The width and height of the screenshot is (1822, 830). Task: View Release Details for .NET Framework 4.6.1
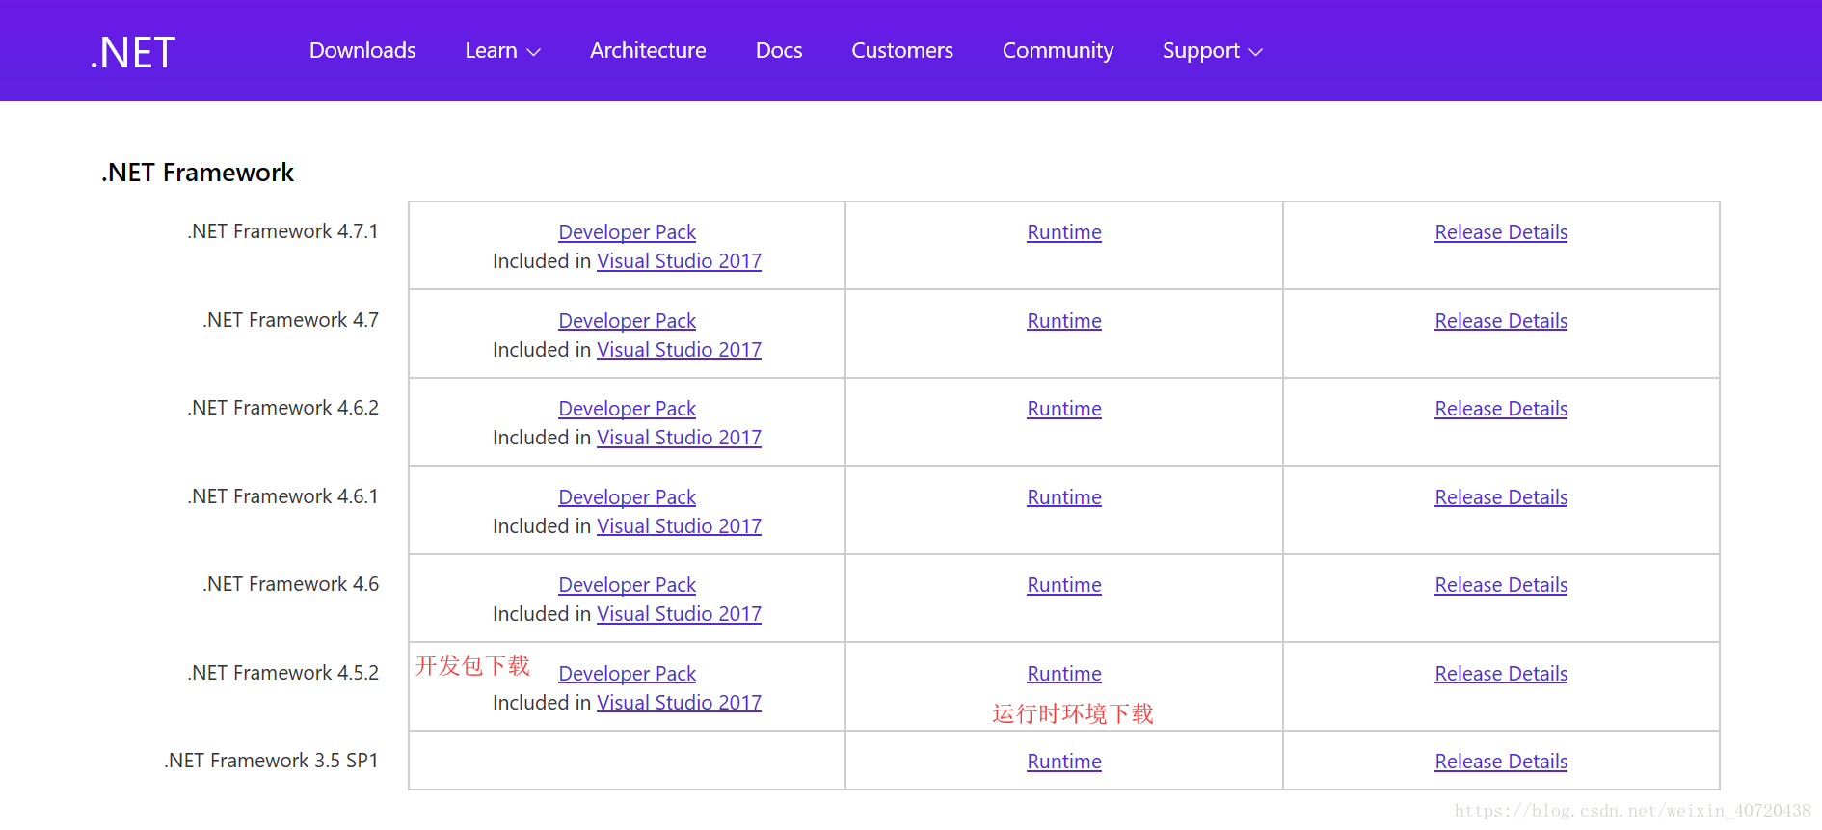[x=1501, y=497]
